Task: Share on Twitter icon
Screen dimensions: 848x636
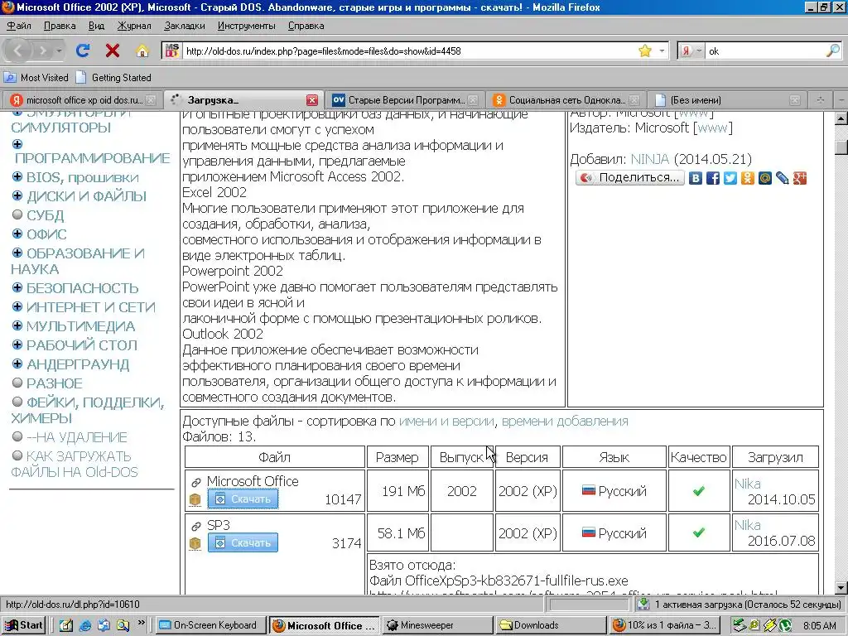Action: pos(730,178)
